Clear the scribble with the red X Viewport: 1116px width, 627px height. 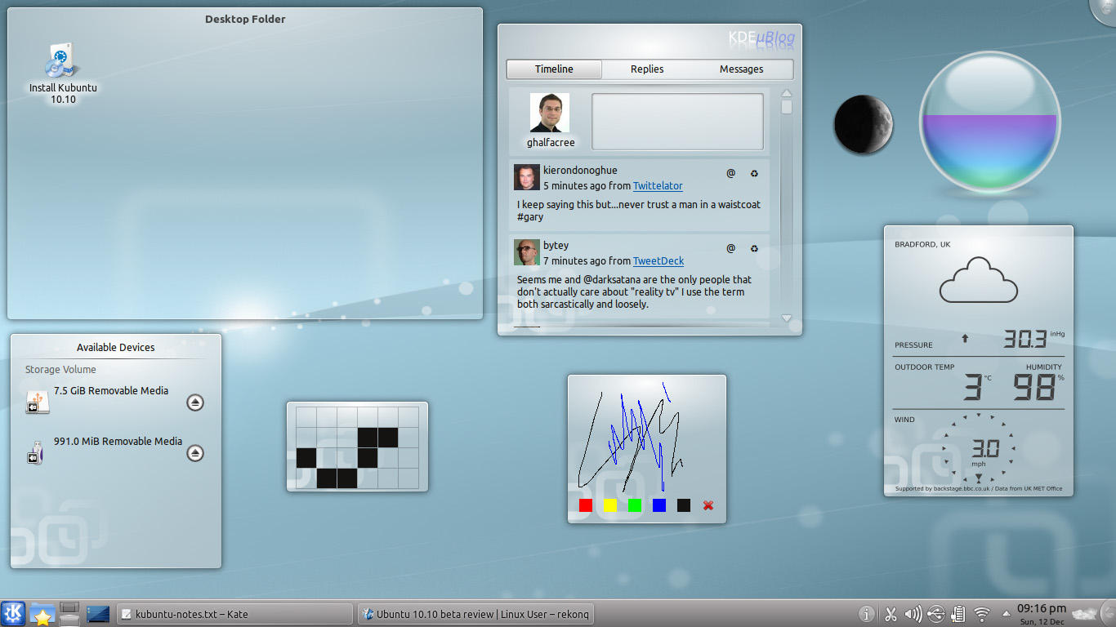point(708,505)
